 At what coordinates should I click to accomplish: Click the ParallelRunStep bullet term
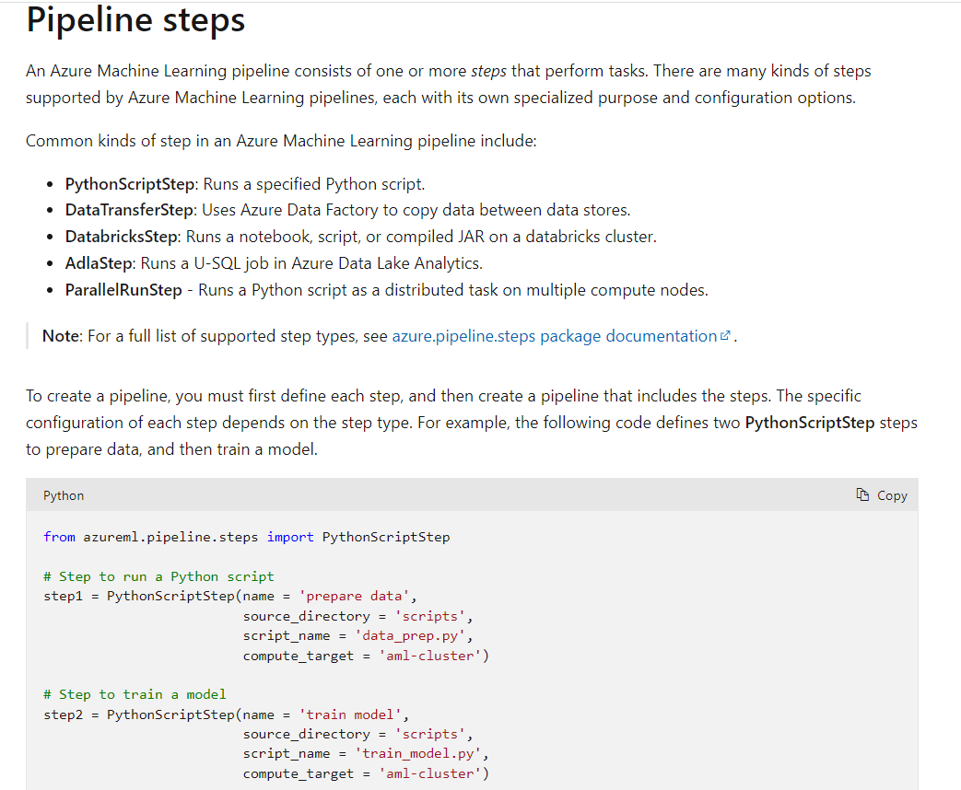123,290
